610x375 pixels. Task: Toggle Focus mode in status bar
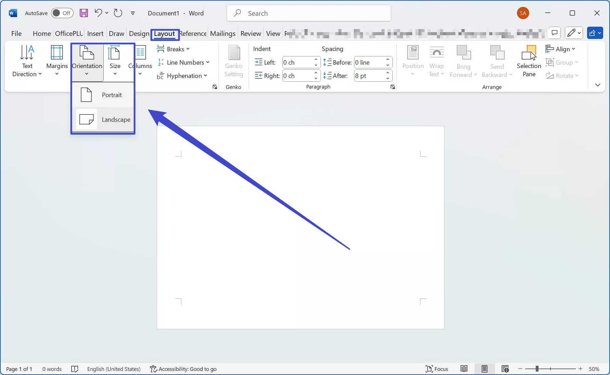pos(437,369)
